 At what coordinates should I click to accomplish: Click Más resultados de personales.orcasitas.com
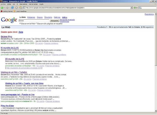tap(24, 68)
